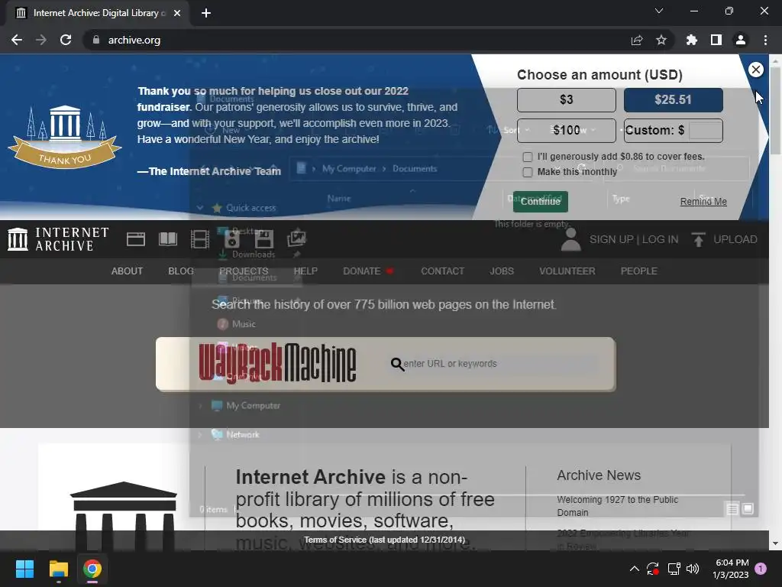Open the Software floppy-disk icon
This screenshot has width=782, height=587.
[263, 239]
